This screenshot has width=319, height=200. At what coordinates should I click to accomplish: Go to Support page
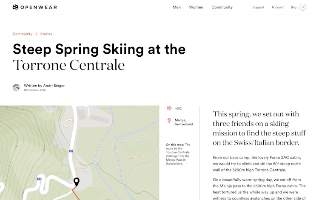click(258, 7)
